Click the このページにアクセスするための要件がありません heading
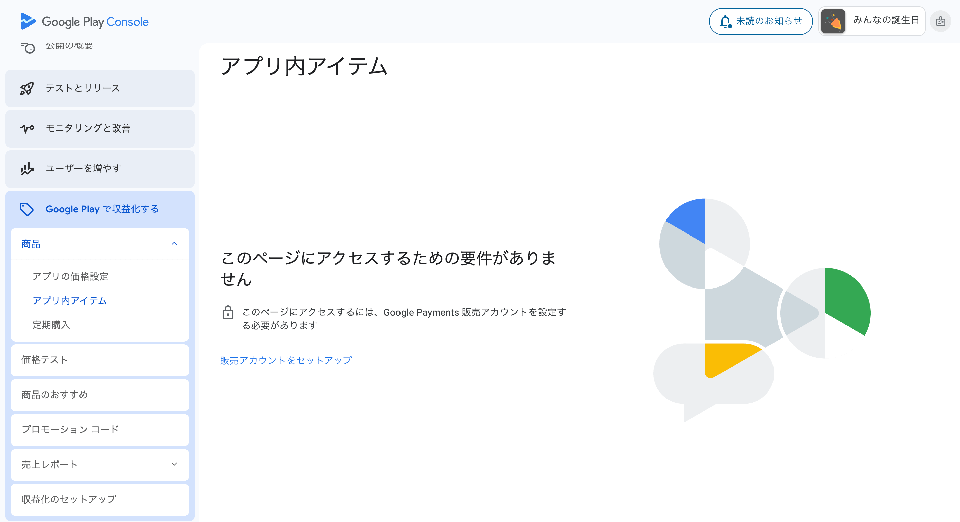The image size is (960, 522). click(389, 268)
